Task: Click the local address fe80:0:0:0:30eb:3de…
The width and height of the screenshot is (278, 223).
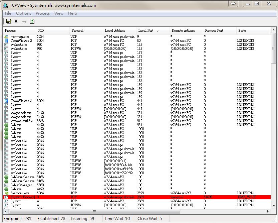Action: (120, 165)
